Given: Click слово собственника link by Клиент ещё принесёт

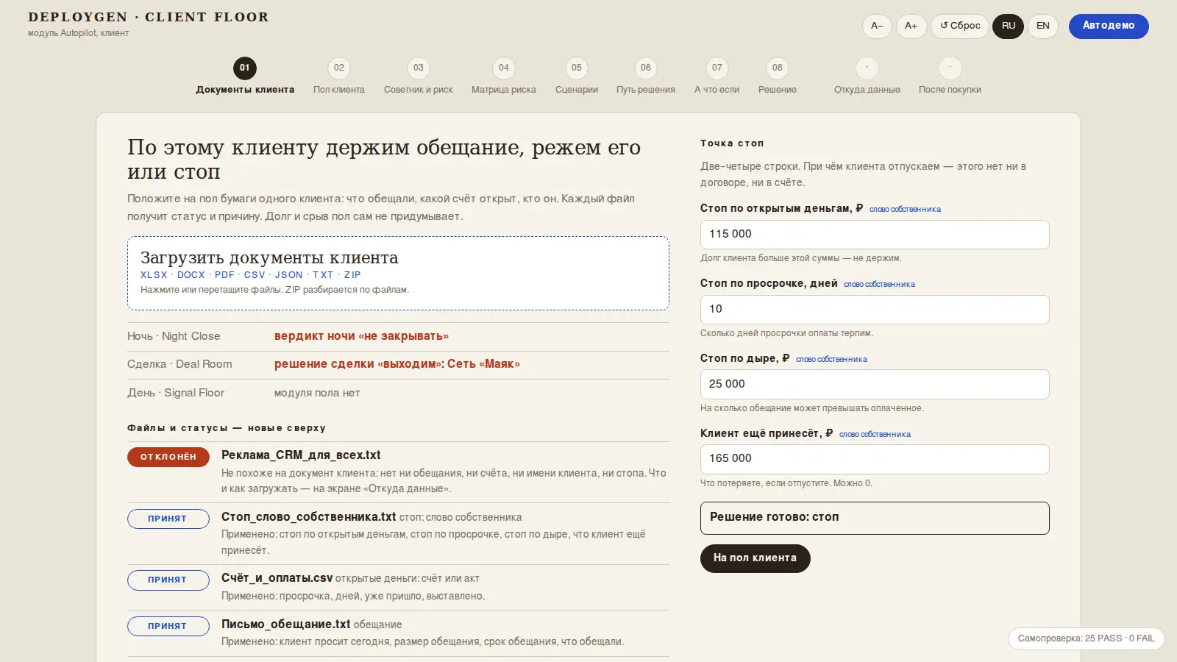Looking at the screenshot, I should [875, 435].
